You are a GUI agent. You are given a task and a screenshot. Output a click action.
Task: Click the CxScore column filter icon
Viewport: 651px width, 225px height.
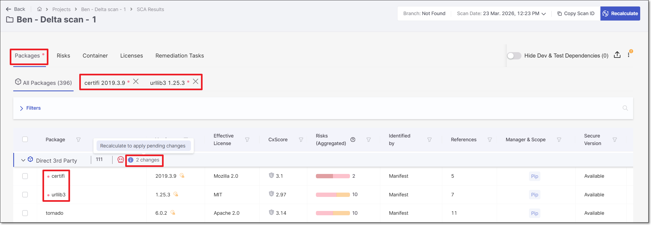pyautogui.click(x=301, y=140)
